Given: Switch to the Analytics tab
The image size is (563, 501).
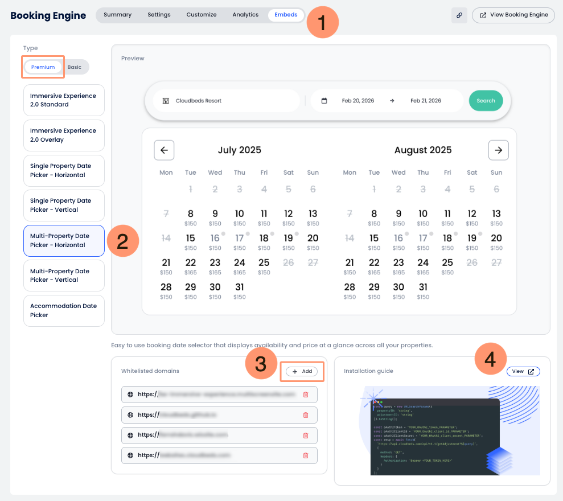Looking at the screenshot, I should coord(245,15).
